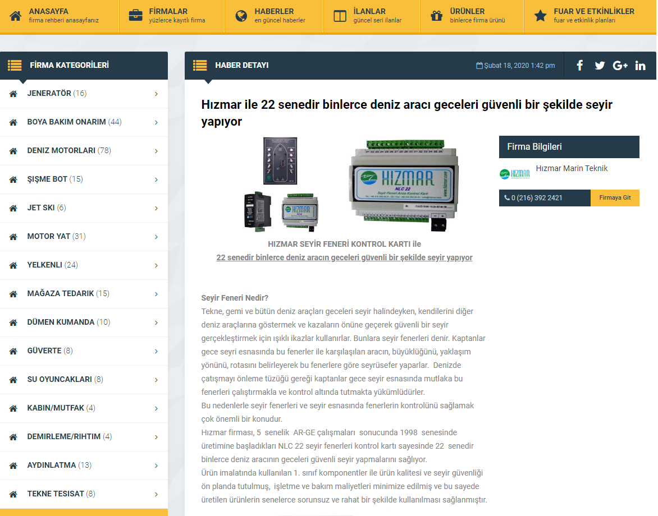Click the house icon next to GÜVERTE
The width and height of the screenshot is (658, 516).
pyautogui.click(x=13, y=351)
